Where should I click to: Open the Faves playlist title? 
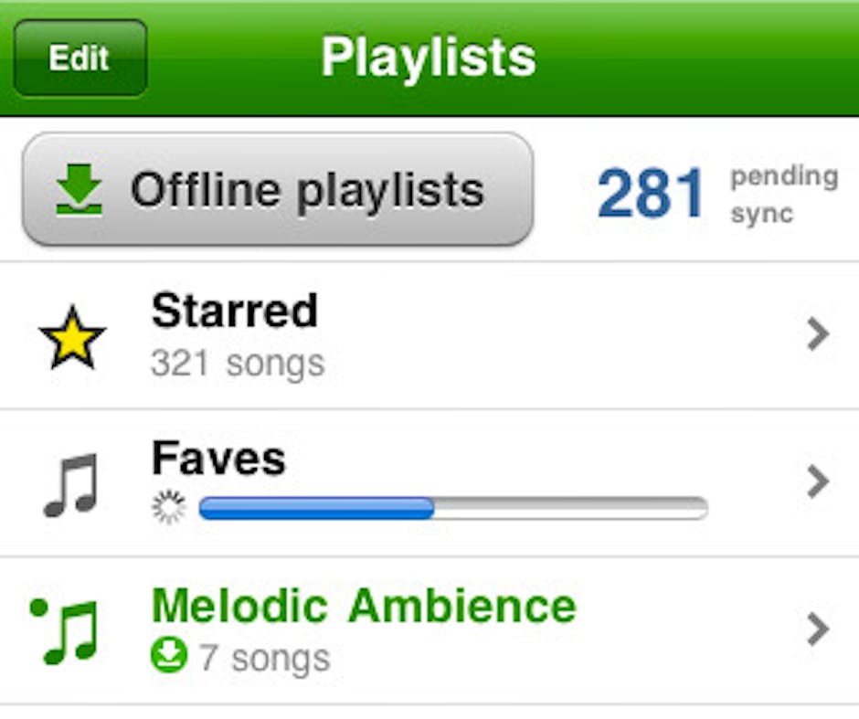pos(218,459)
